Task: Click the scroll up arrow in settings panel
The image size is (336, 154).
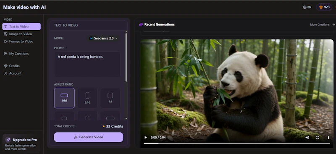Action: 126,32
